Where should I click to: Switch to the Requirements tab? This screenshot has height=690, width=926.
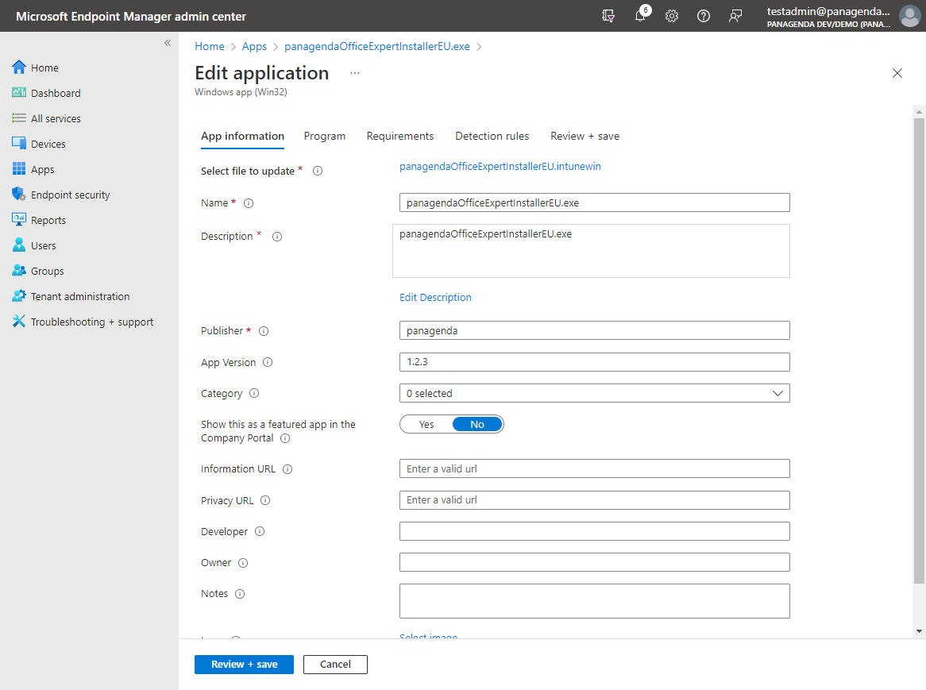coord(399,136)
